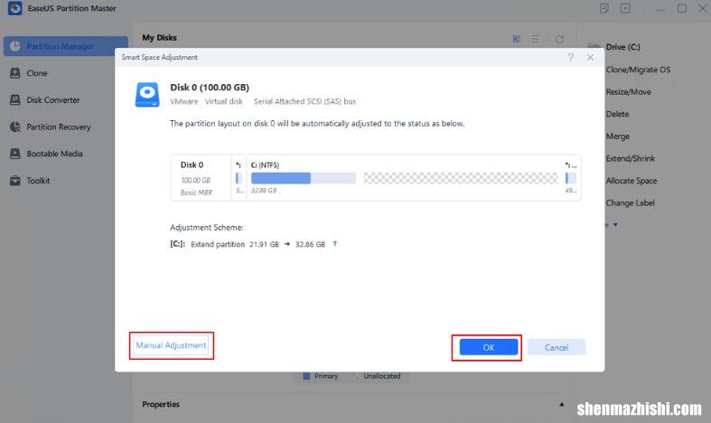
Task: Click the Disk Converter sidebar icon
Action: click(x=15, y=99)
